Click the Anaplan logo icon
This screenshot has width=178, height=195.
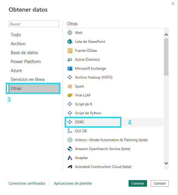(x=70, y=158)
